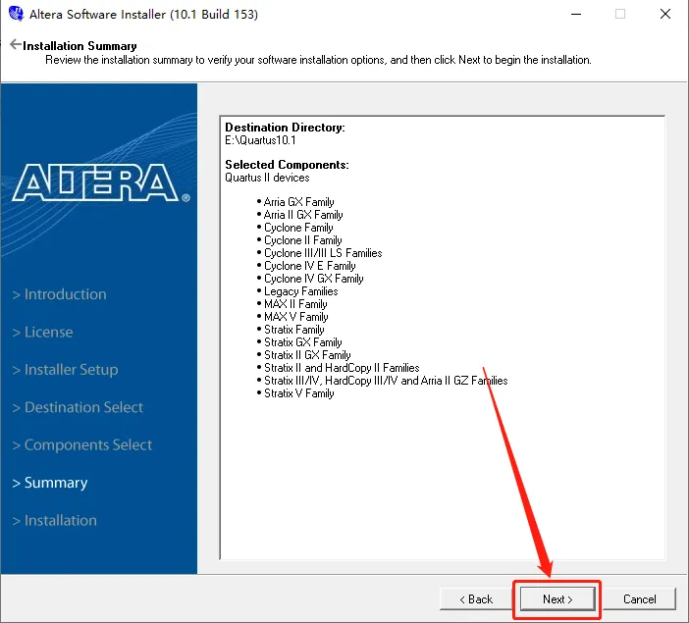Select MAX V Family list item
Screen dimensions: 689x623
(x=296, y=317)
